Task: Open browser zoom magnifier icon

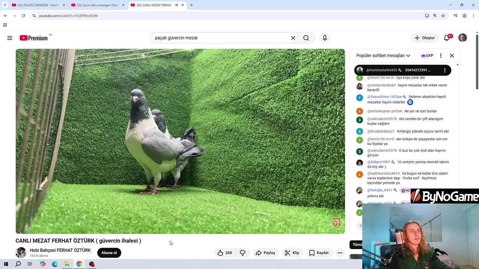Action: click(435, 16)
